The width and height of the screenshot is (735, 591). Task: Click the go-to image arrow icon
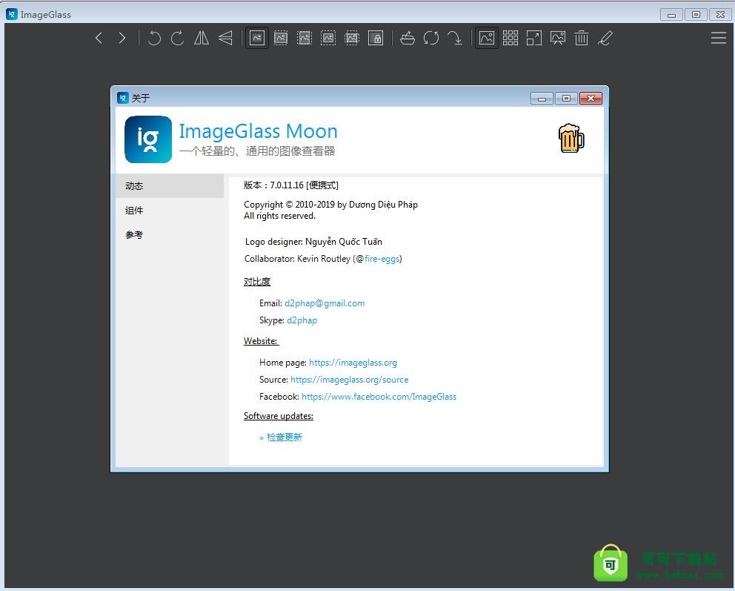(x=455, y=38)
